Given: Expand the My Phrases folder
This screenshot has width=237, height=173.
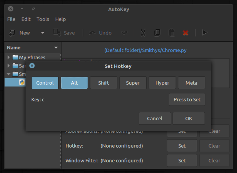Looking at the screenshot, I should pos(8,57).
